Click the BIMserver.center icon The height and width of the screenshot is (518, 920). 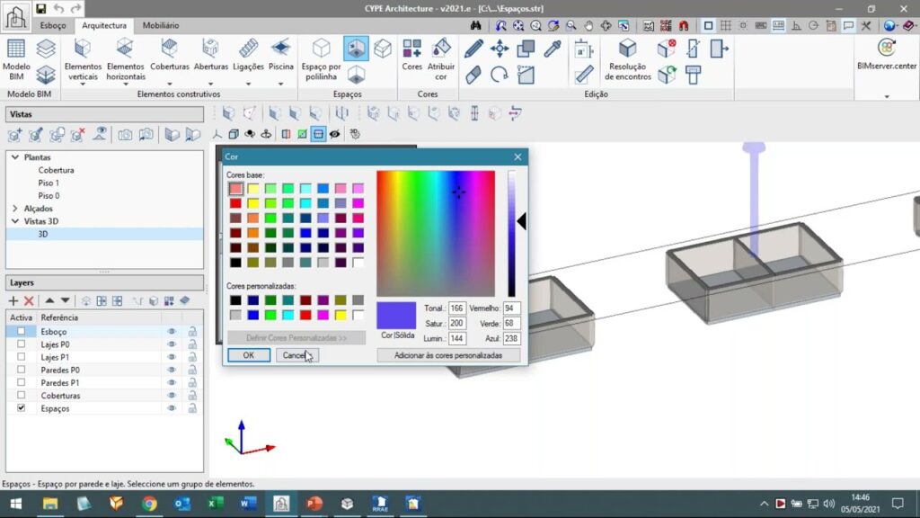886,49
